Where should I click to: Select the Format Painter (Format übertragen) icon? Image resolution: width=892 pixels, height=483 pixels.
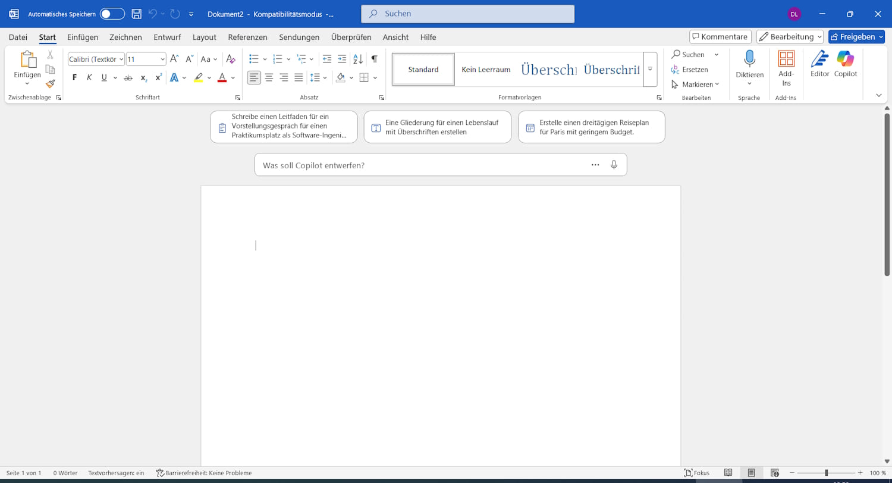pos(51,84)
